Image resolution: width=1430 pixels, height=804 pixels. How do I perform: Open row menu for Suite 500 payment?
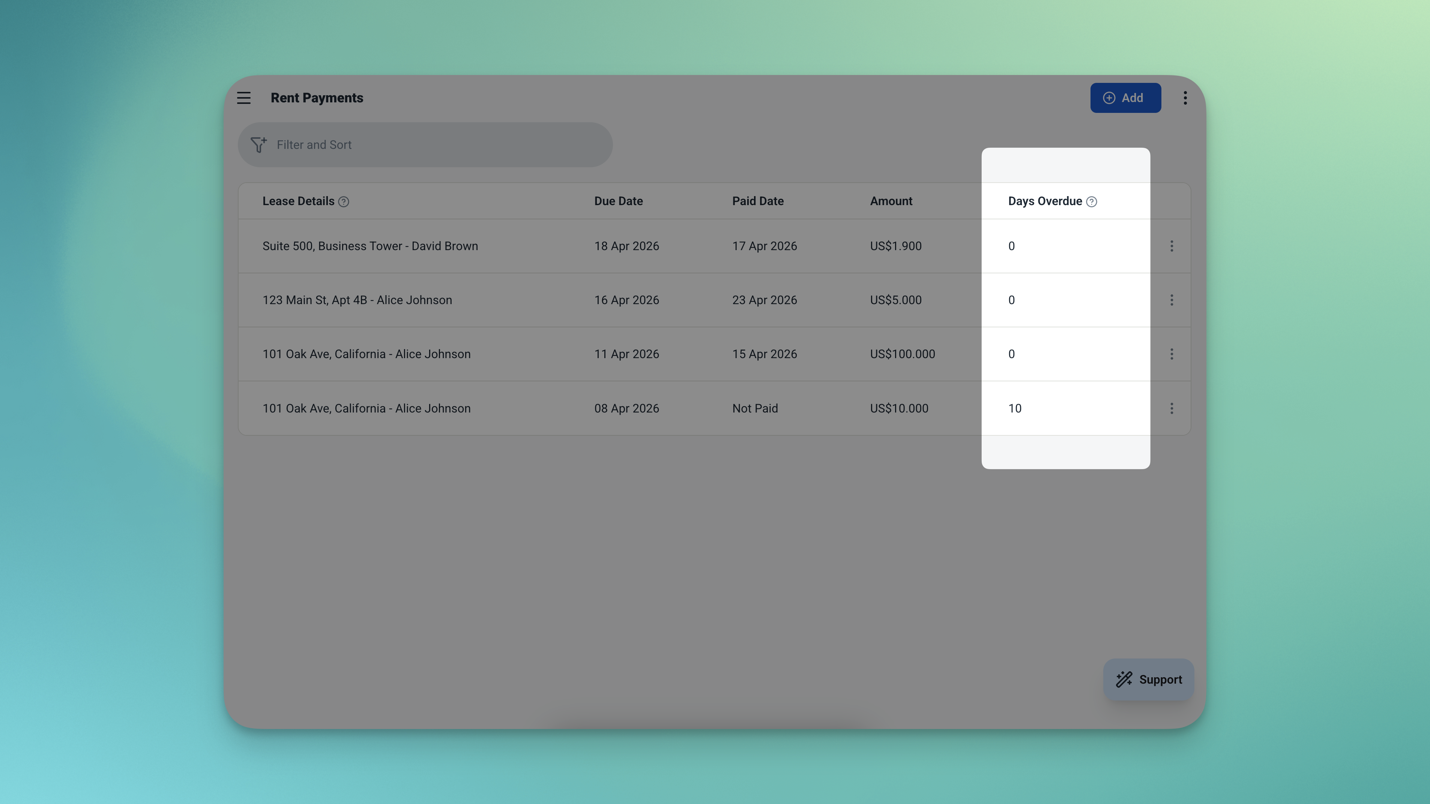tap(1171, 246)
